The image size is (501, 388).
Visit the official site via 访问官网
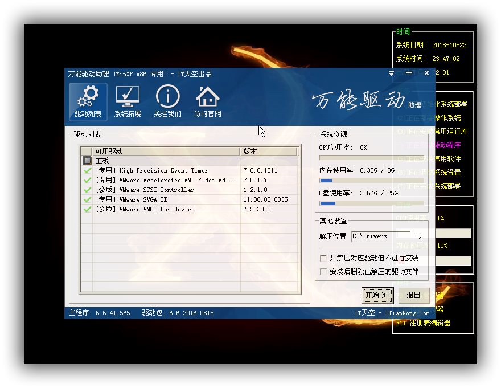207,102
